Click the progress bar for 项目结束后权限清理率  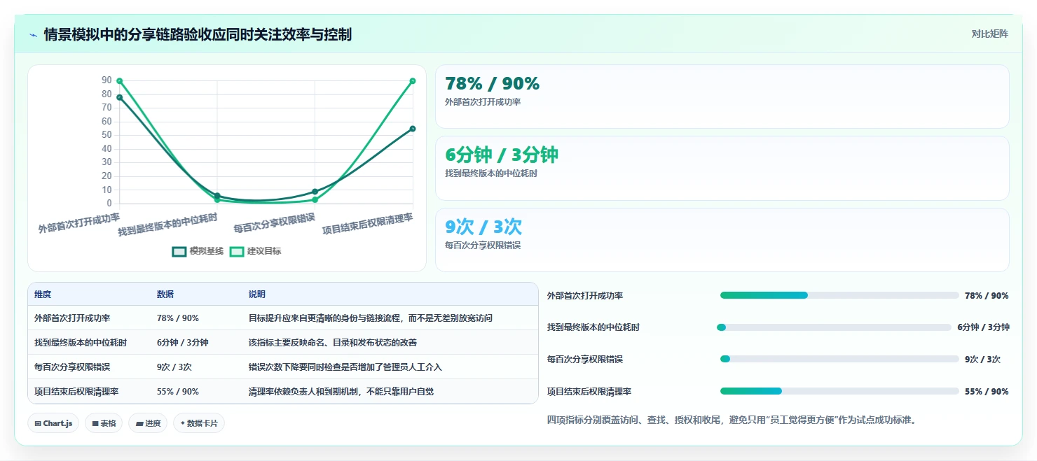pyautogui.click(x=839, y=391)
